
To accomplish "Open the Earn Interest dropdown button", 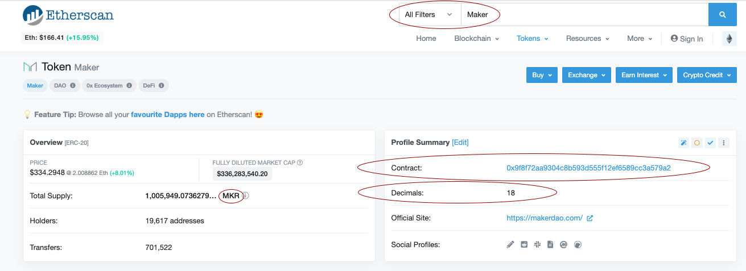I will tap(644, 75).
